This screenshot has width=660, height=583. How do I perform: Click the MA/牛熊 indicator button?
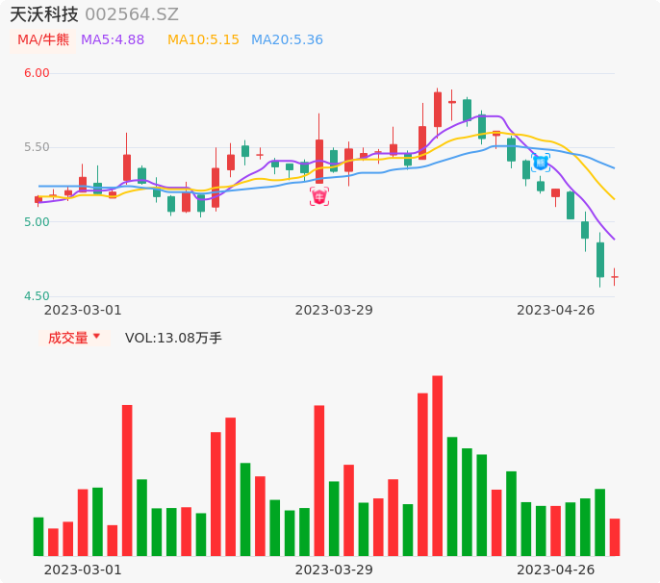tap(43, 40)
